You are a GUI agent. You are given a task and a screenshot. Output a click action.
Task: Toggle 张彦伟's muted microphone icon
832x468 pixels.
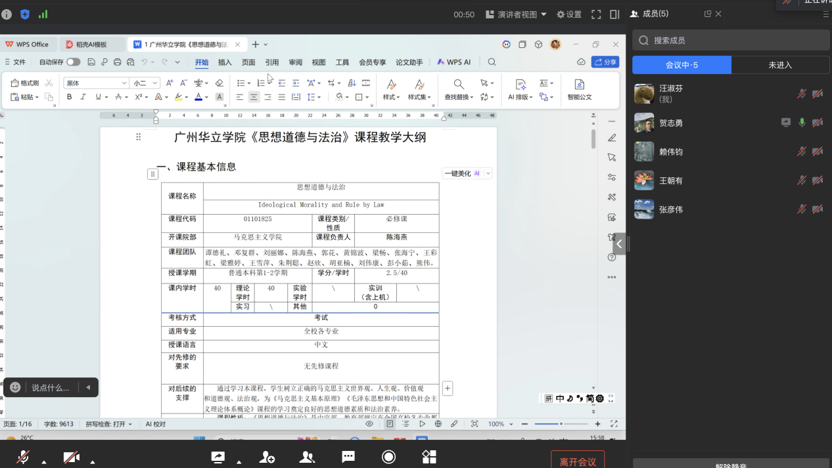coord(802,209)
